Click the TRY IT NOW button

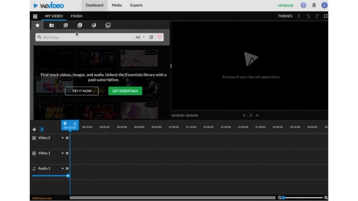pyautogui.click(x=82, y=91)
